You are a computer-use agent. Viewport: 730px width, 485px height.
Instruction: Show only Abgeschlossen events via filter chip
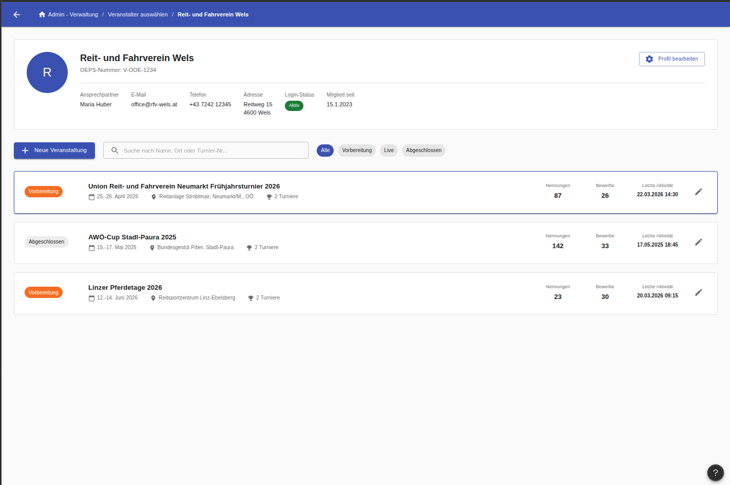[424, 151]
